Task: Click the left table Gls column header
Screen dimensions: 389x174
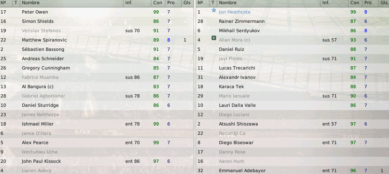Action: coord(187,3)
